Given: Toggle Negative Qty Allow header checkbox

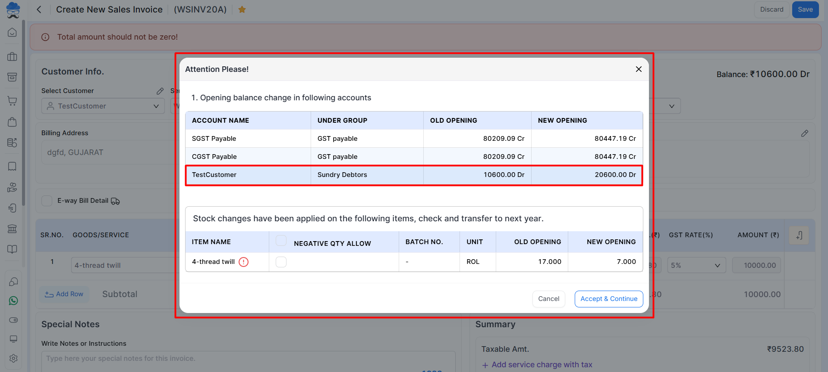Looking at the screenshot, I should [281, 241].
